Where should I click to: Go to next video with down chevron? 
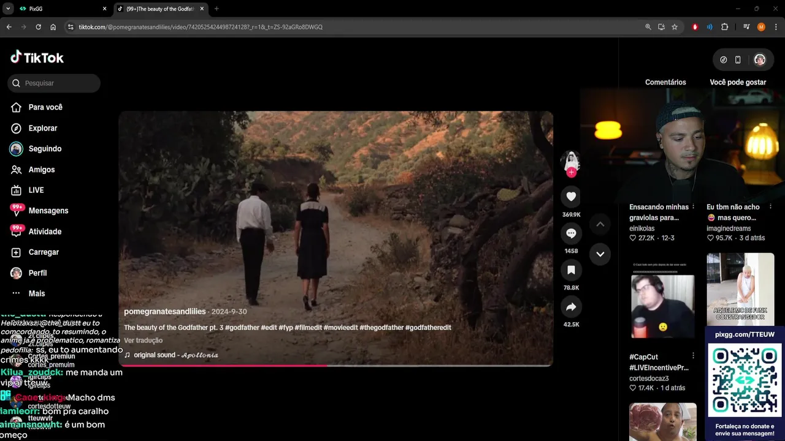pyautogui.click(x=600, y=254)
